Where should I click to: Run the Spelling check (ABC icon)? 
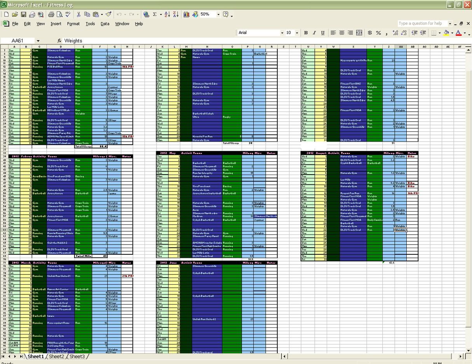click(x=68, y=14)
